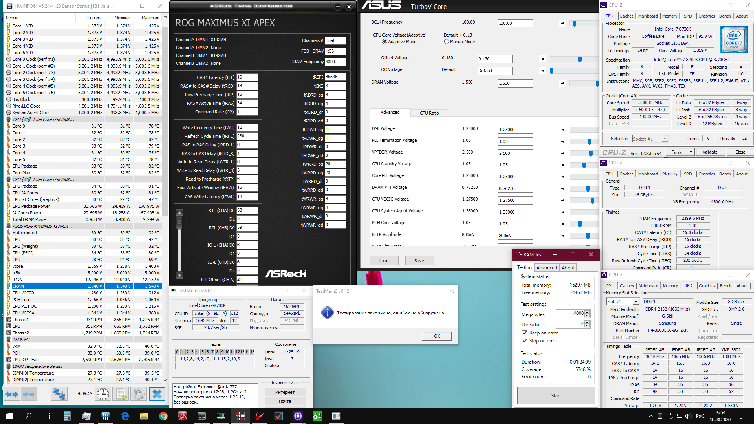
Task: Open HWiNFO sensor settings gear icon
Action: point(138,394)
